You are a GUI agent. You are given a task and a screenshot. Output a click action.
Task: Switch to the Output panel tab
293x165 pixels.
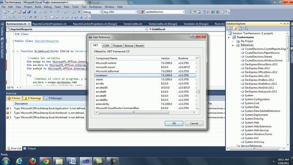click(30, 148)
